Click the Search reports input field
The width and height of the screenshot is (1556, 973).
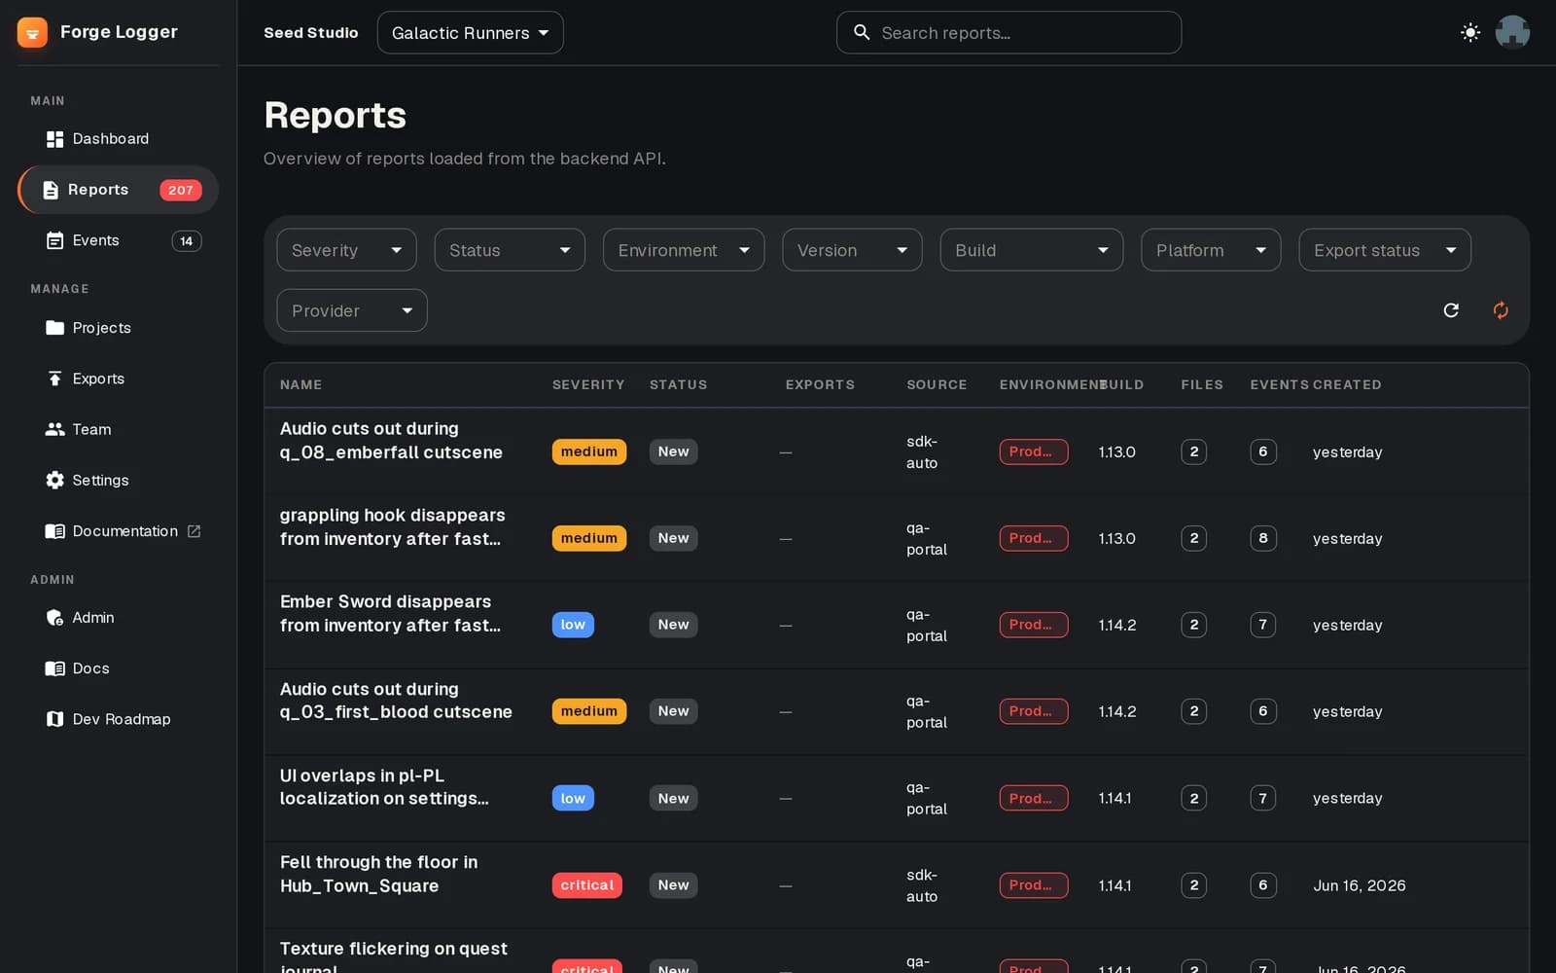[1008, 32]
